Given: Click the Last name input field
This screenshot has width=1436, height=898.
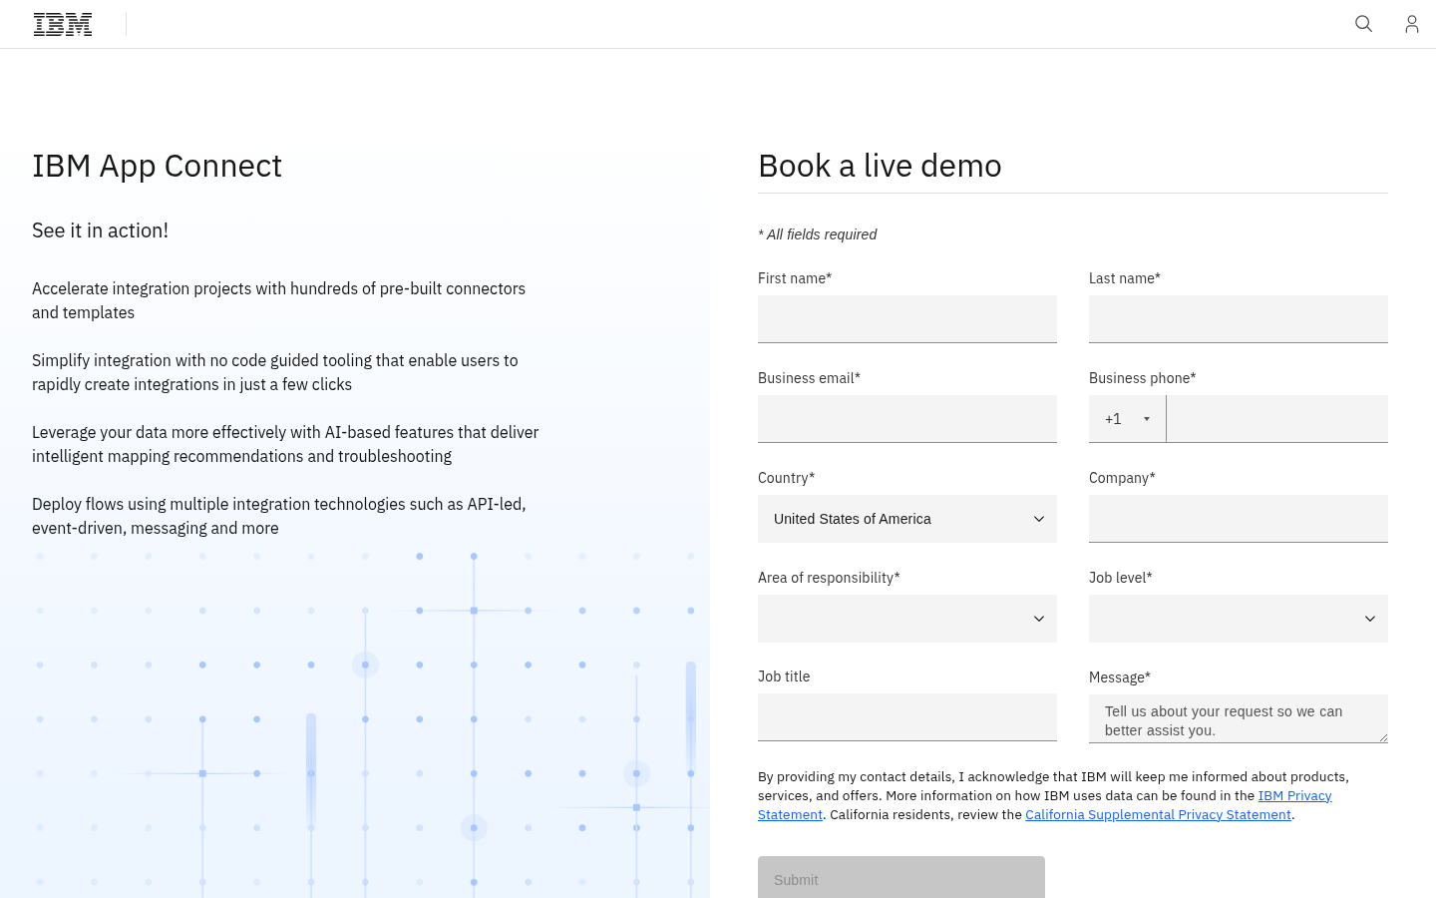Looking at the screenshot, I should click(1239, 319).
